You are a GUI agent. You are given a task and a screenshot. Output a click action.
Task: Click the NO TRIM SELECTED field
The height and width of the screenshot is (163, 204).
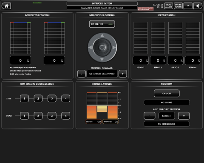[167, 124]
